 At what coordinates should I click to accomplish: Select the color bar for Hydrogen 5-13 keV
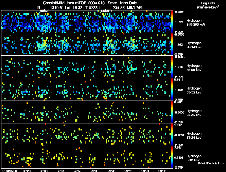[172, 157]
